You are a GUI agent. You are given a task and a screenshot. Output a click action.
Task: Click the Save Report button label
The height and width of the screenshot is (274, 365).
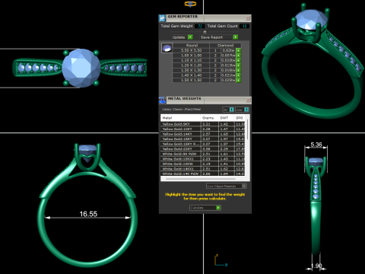coord(211,37)
